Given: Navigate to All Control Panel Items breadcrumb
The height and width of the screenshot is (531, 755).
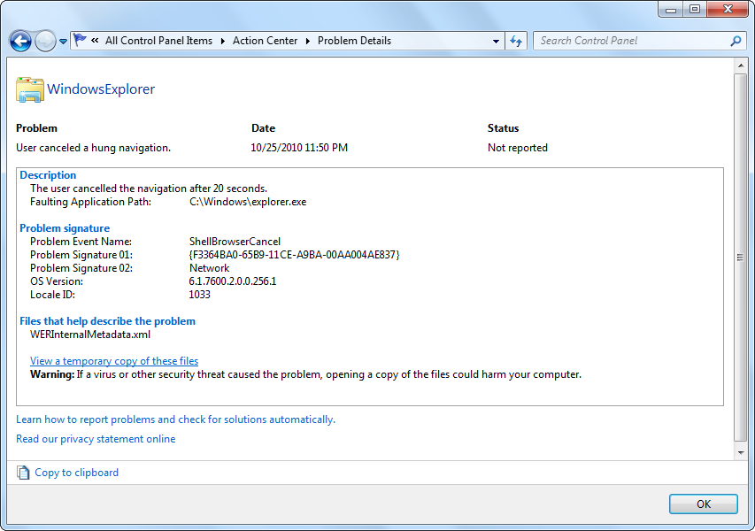Looking at the screenshot, I should (x=159, y=41).
